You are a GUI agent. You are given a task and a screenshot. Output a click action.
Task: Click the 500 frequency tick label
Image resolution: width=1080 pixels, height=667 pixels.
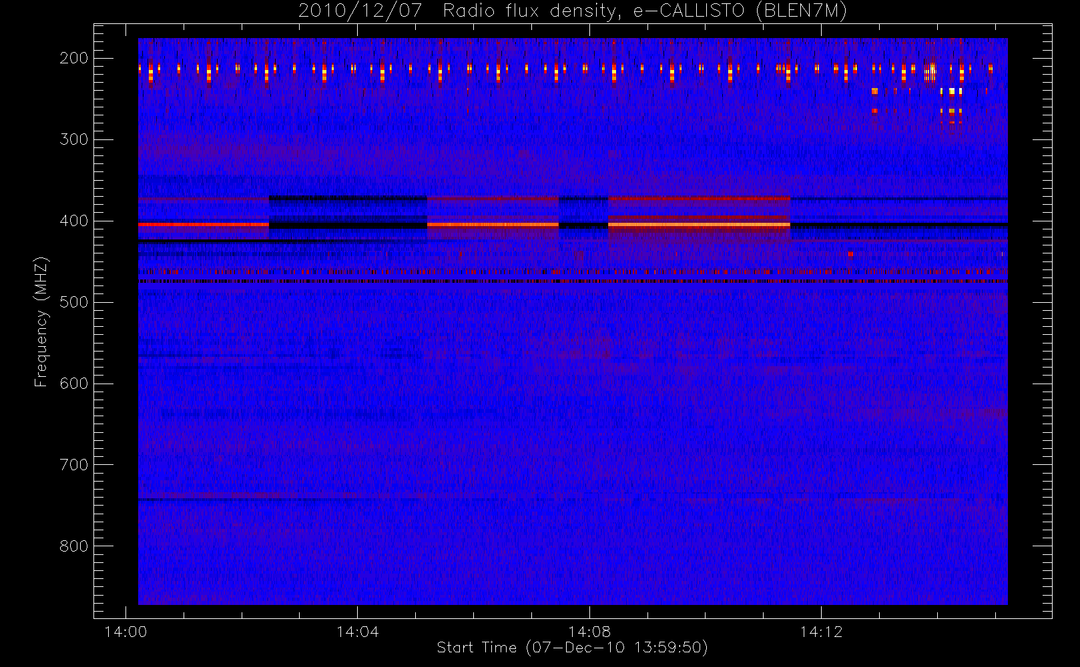click(x=74, y=302)
